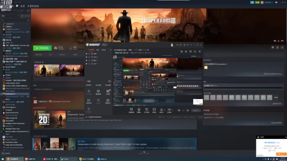
Task: Open the cloud status icon beside play button
Action: (56, 48)
